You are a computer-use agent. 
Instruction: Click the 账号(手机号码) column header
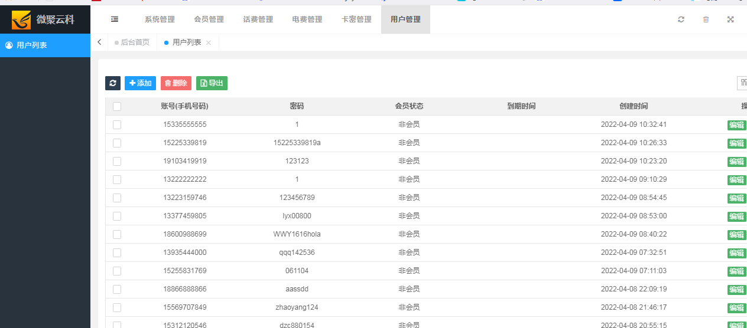(x=184, y=106)
